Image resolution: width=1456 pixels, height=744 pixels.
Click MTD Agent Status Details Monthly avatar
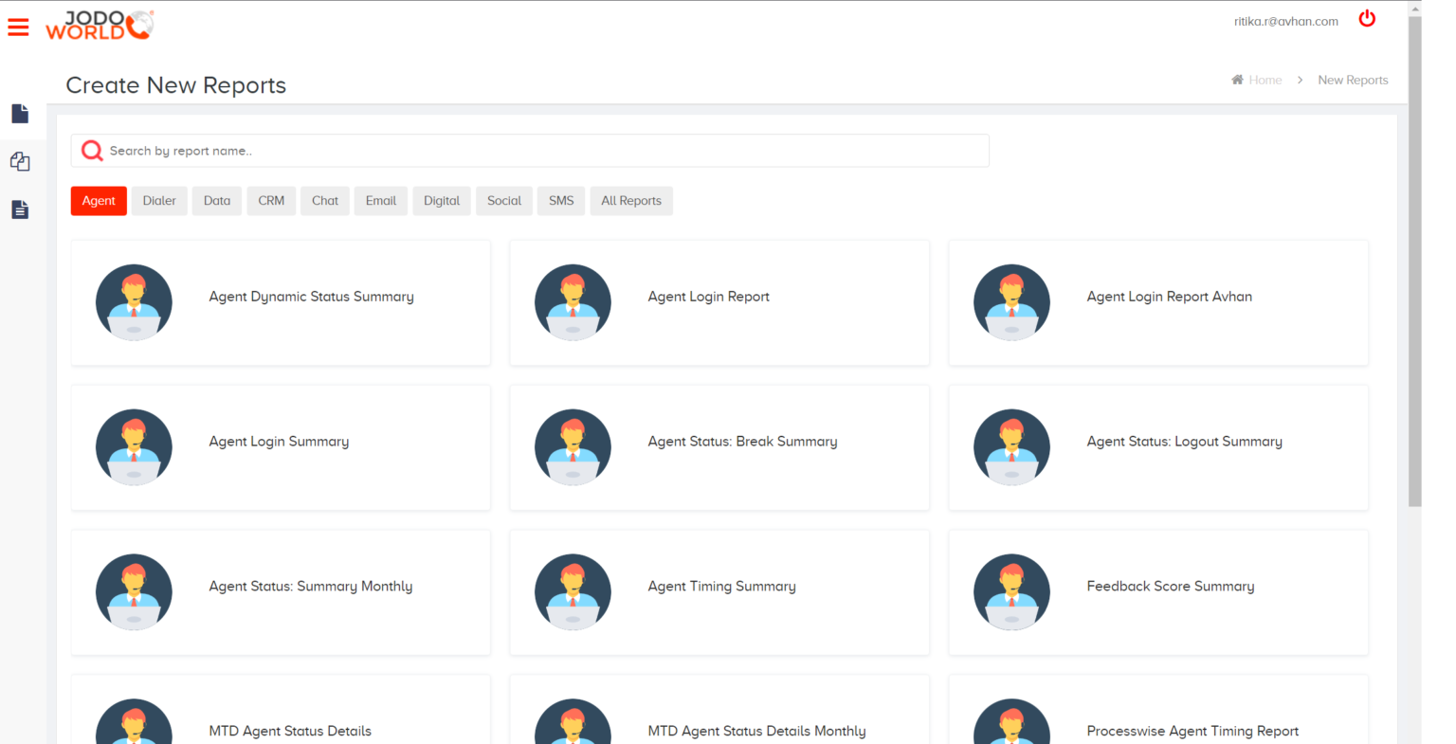click(x=573, y=721)
